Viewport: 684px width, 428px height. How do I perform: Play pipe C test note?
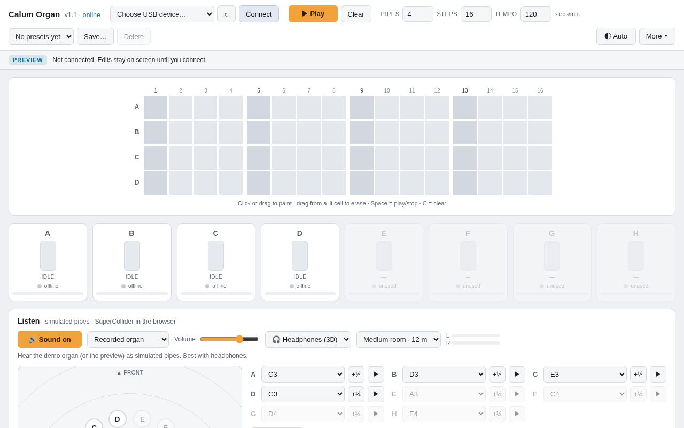(x=658, y=374)
